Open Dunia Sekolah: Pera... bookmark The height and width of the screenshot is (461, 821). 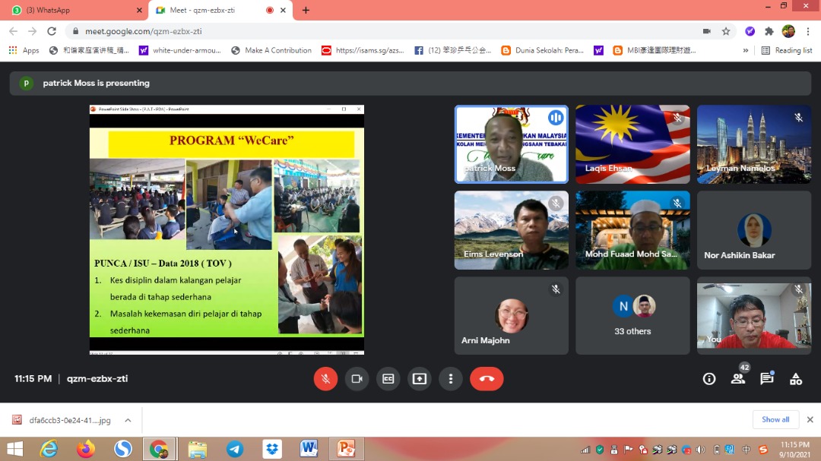(x=543, y=50)
